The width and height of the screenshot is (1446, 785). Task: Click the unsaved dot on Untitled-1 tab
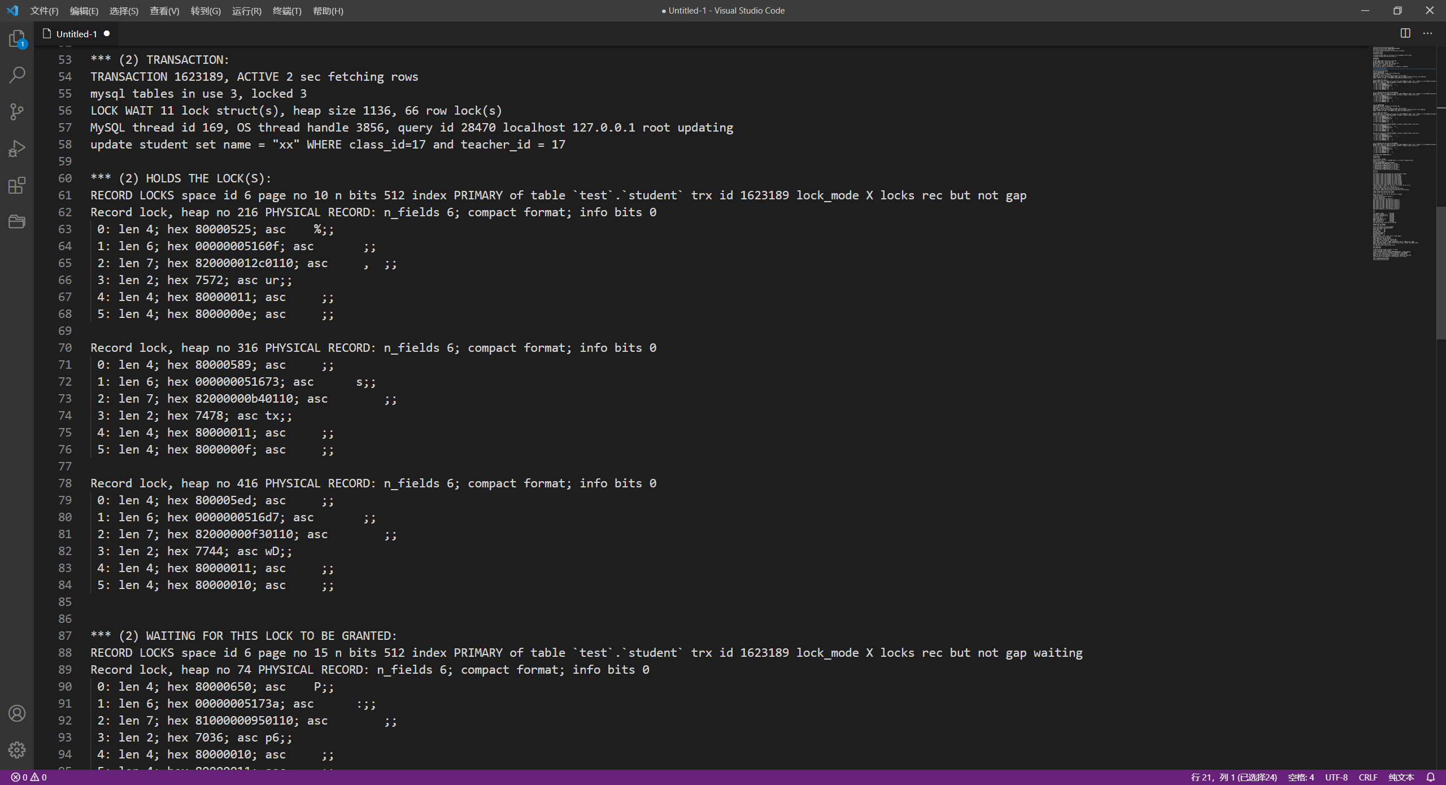pyautogui.click(x=106, y=34)
